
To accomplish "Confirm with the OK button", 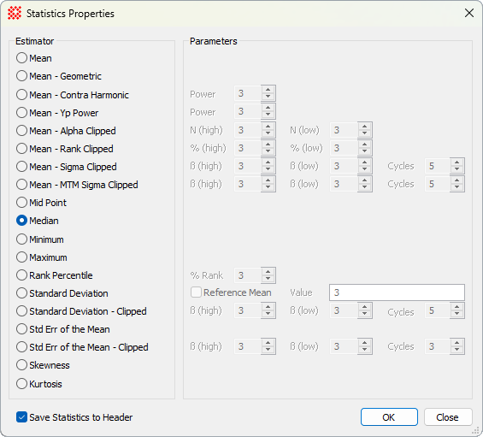I will click(x=389, y=417).
